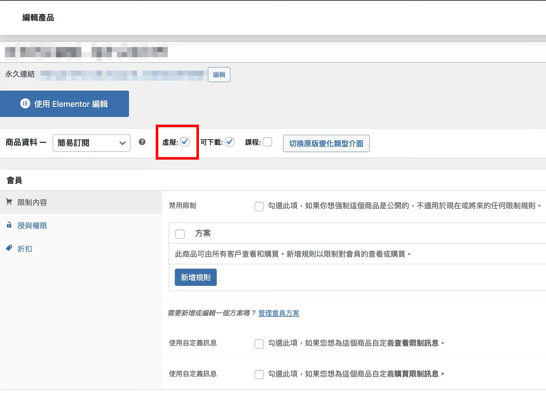The height and width of the screenshot is (393, 546).
Task: Click the 新增規則 button
Action: point(196,277)
